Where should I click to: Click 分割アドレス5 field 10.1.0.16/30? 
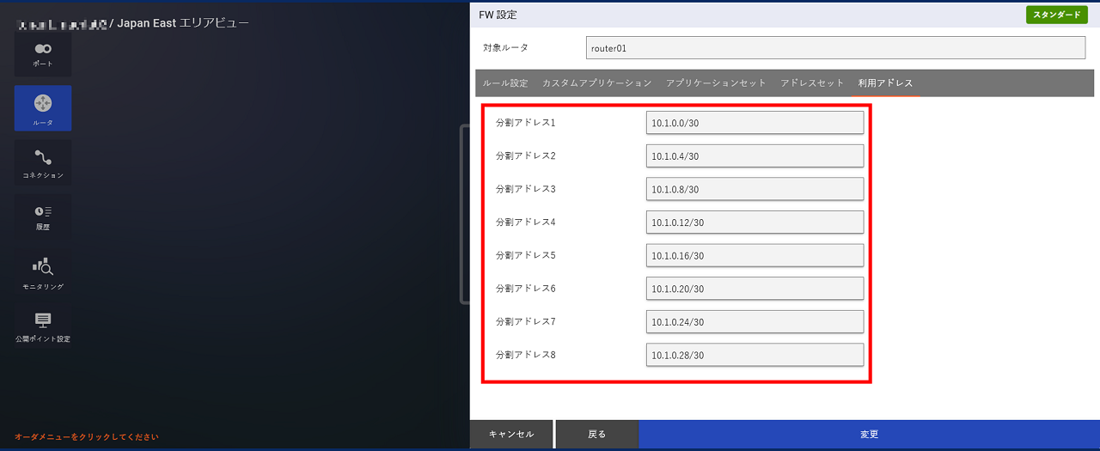tap(755, 255)
